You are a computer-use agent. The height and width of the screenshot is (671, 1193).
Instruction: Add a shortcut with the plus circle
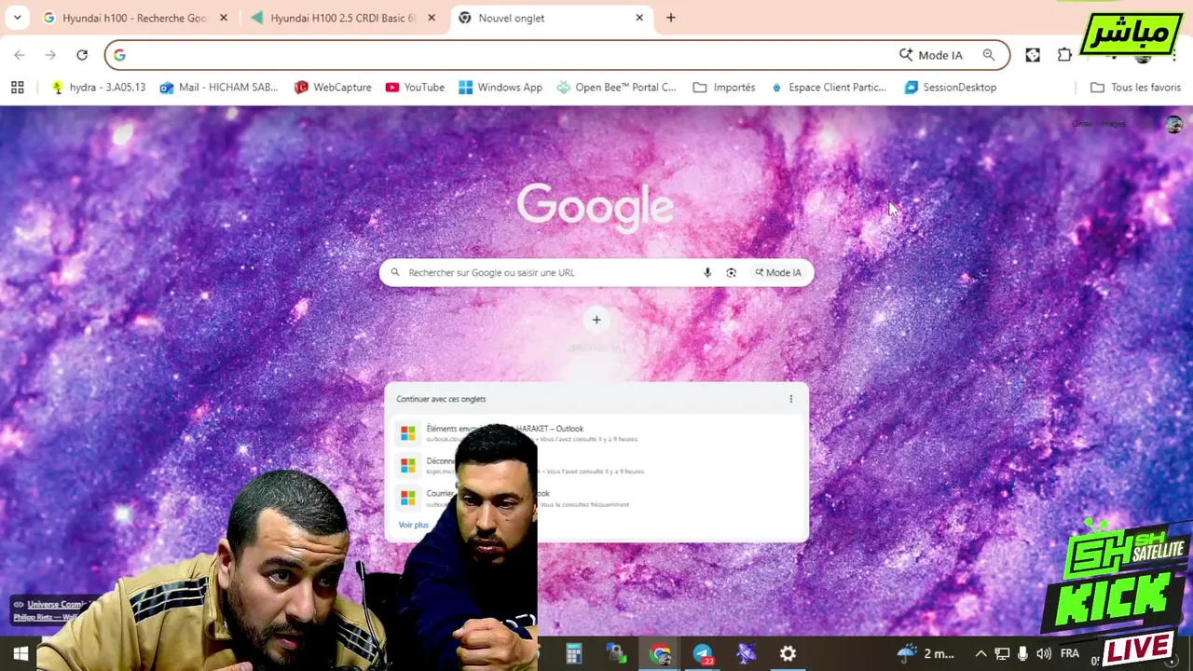[596, 320]
